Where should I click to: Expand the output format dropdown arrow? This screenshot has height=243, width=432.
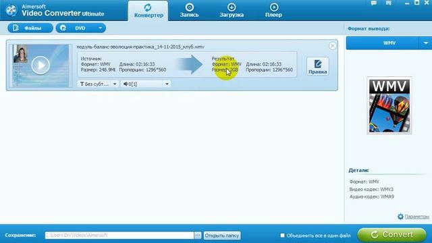(426, 43)
